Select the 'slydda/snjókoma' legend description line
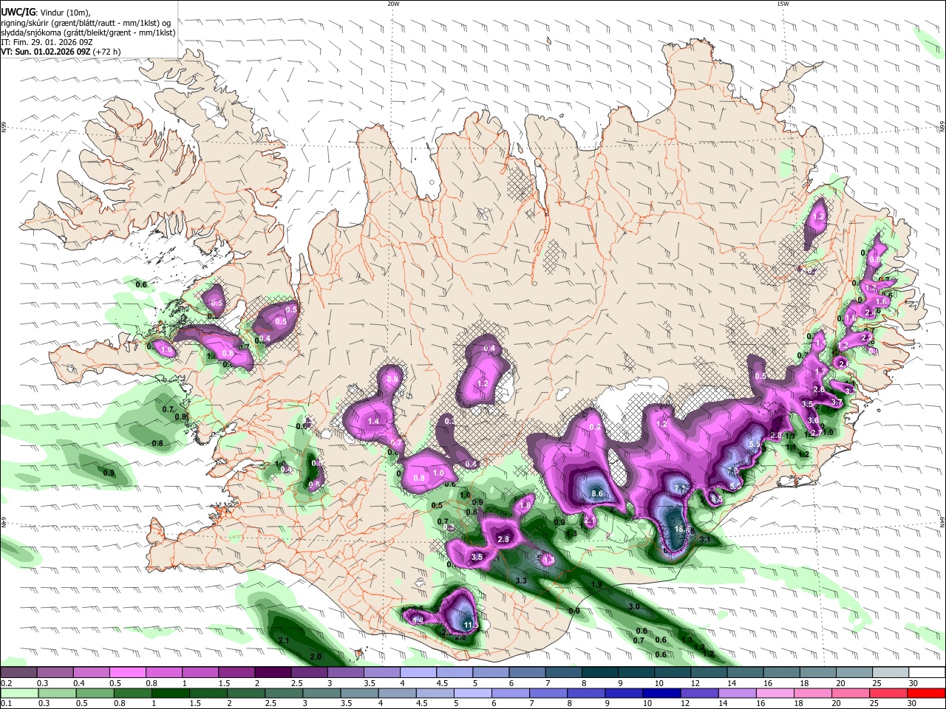This screenshot has width=946, height=709. [x=88, y=32]
